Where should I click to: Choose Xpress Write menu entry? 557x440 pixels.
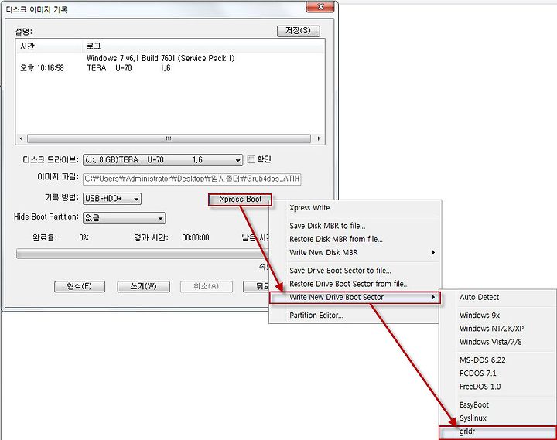[355, 208]
